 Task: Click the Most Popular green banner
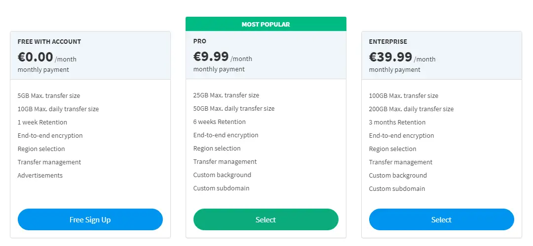pos(266,24)
